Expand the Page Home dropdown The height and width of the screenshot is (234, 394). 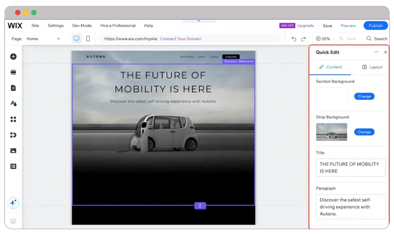(x=58, y=39)
